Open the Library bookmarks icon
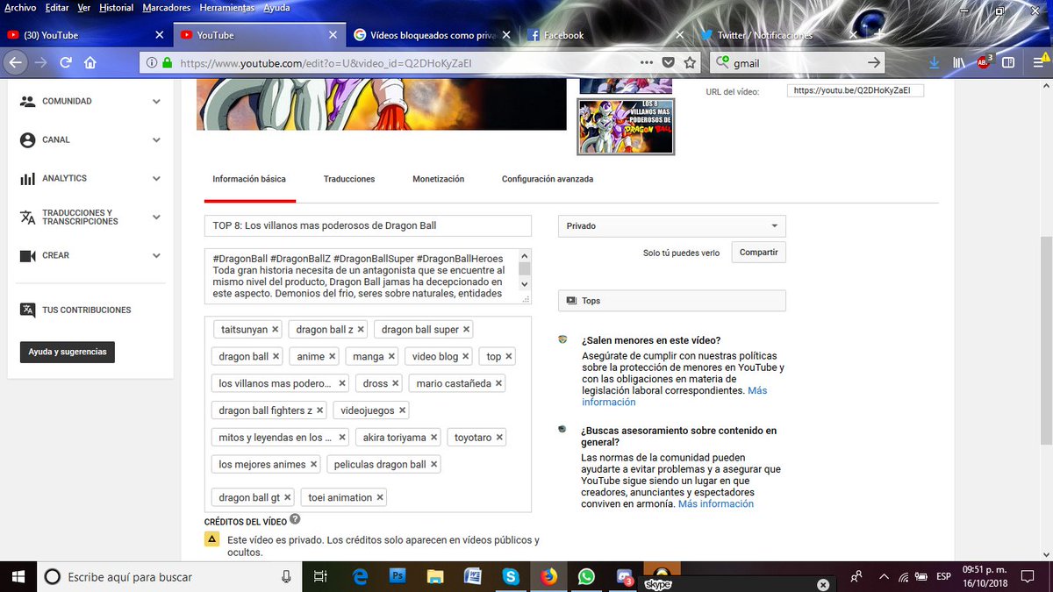This screenshot has width=1053, height=592. [959, 62]
